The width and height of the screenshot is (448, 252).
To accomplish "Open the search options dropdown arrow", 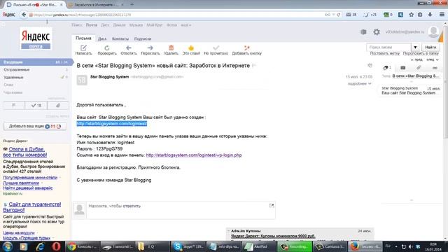I will coord(415,47).
